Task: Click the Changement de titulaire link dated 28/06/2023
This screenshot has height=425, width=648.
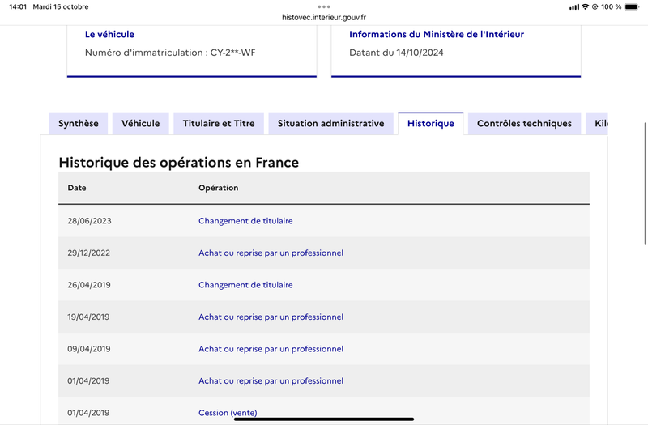Action: 245,221
